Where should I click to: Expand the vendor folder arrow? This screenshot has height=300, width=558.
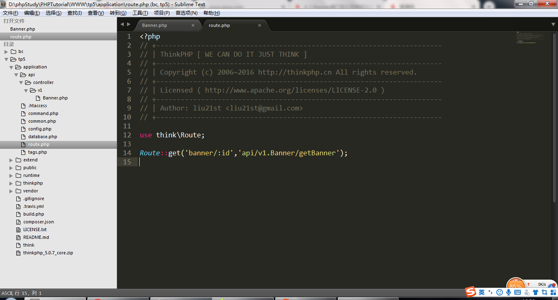coord(11,191)
